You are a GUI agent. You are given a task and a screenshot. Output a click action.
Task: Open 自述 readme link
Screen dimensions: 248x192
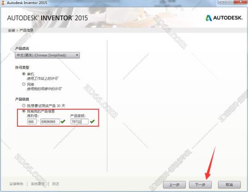tap(56, 184)
